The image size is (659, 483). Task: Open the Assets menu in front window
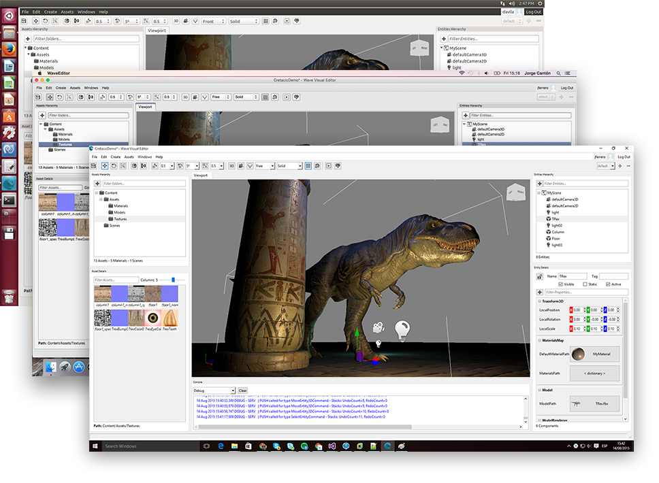(129, 156)
